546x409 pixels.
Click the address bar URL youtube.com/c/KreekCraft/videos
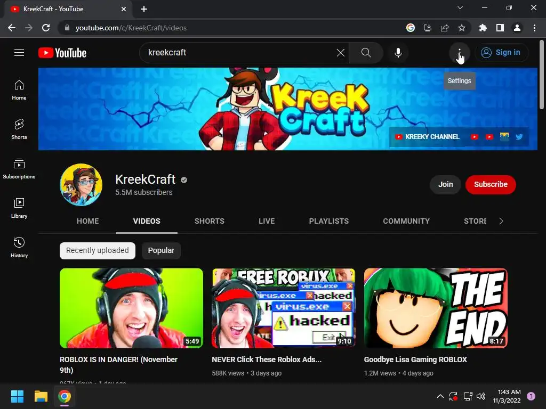[x=131, y=28]
